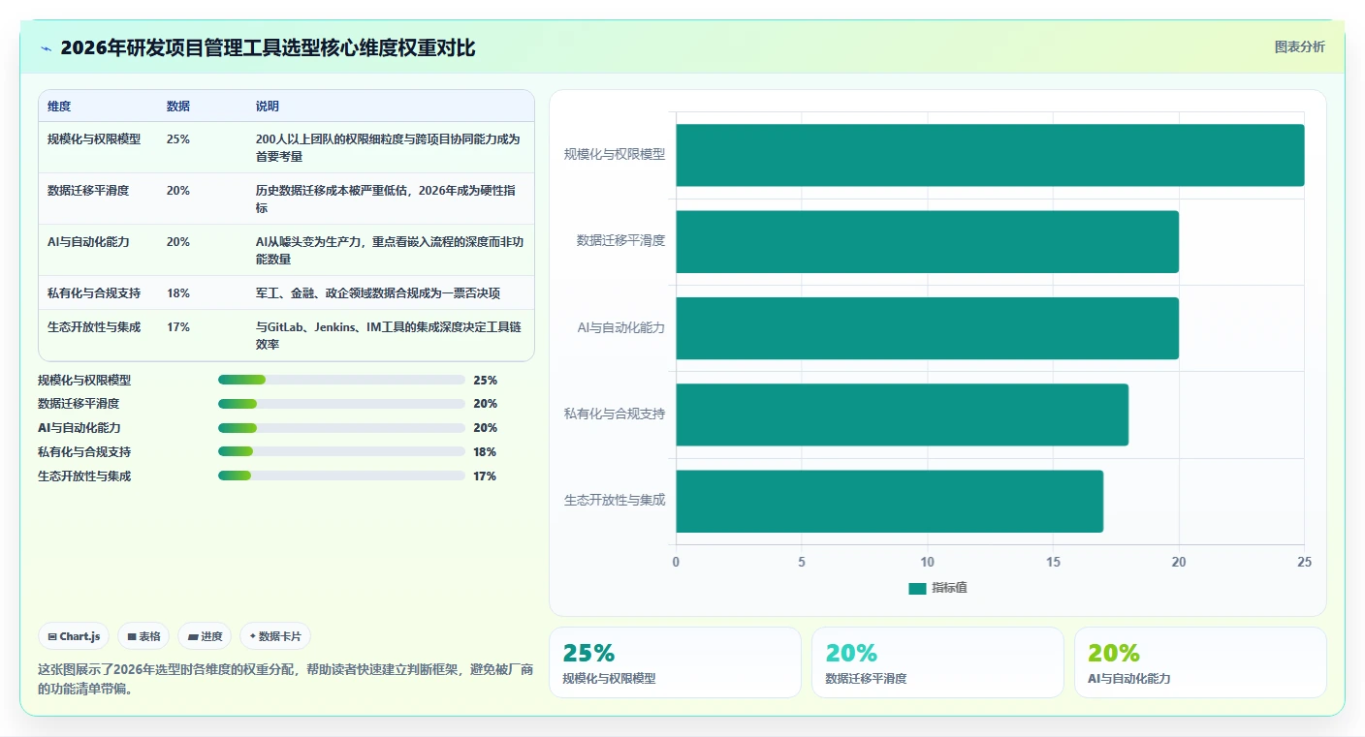Click the 数据迁移平滑度 progress bar
This screenshot has width=1365, height=737.
341,404
